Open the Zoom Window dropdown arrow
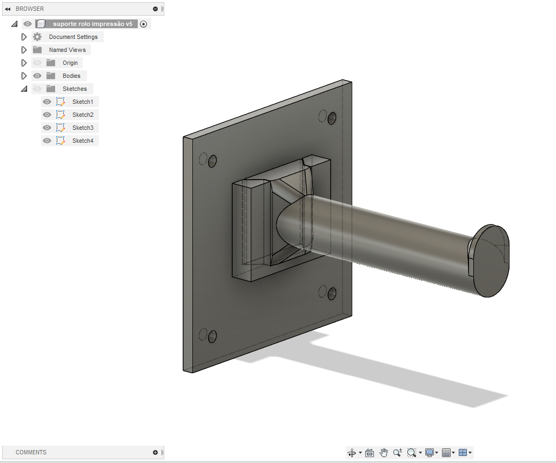Screen dimensions: 556x463 pos(420,453)
